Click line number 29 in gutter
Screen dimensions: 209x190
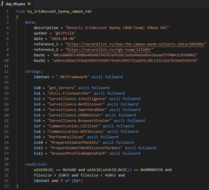[6, 164]
